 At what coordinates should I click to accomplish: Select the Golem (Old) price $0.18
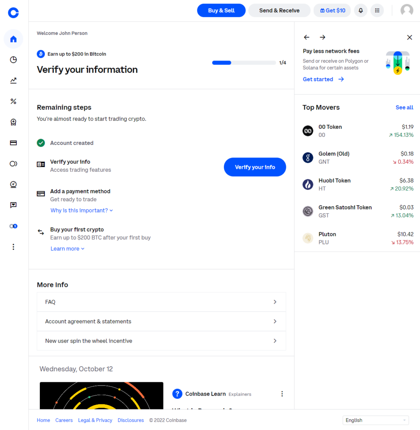tap(407, 154)
